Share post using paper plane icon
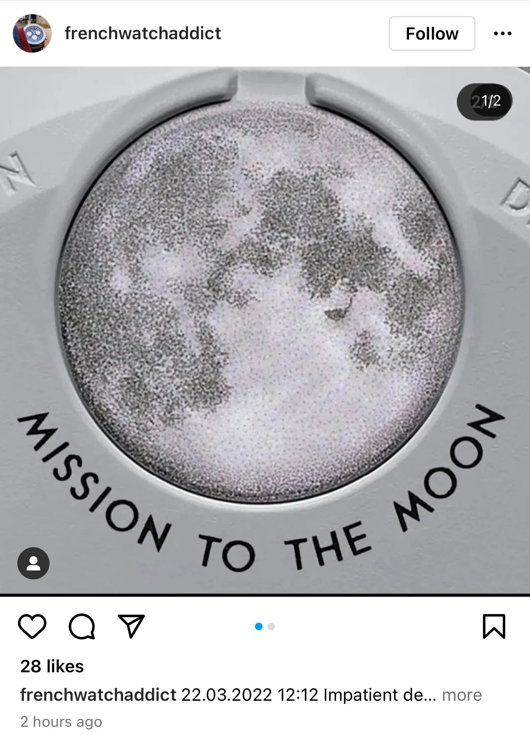Image resolution: width=530 pixels, height=735 pixels. coord(131,626)
